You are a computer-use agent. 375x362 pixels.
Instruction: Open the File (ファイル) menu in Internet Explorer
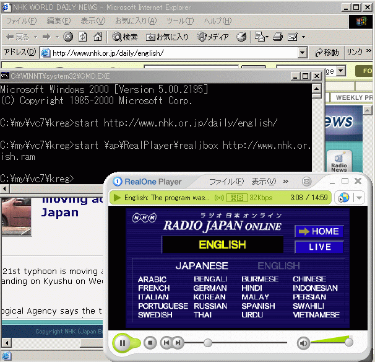point(21,21)
